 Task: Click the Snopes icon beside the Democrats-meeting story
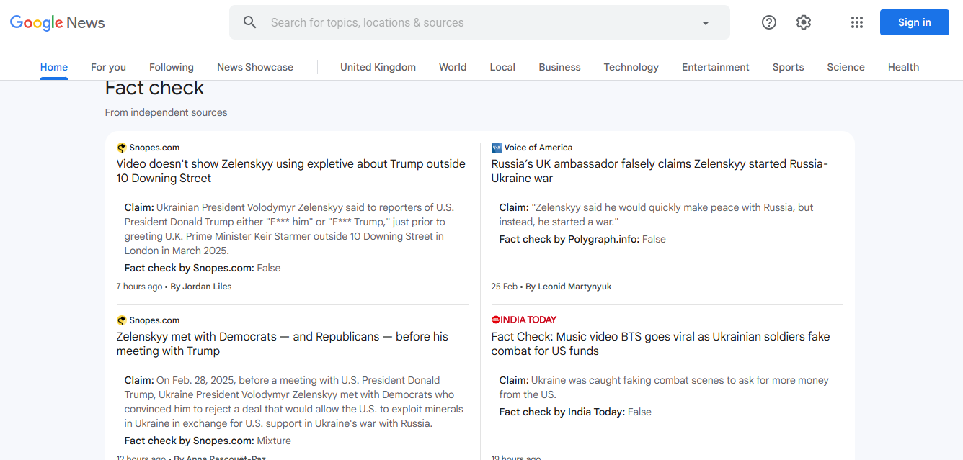coord(121,320)
